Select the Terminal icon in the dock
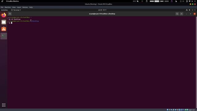Viewport: 197px width, 111px height. tap(4, 36)
